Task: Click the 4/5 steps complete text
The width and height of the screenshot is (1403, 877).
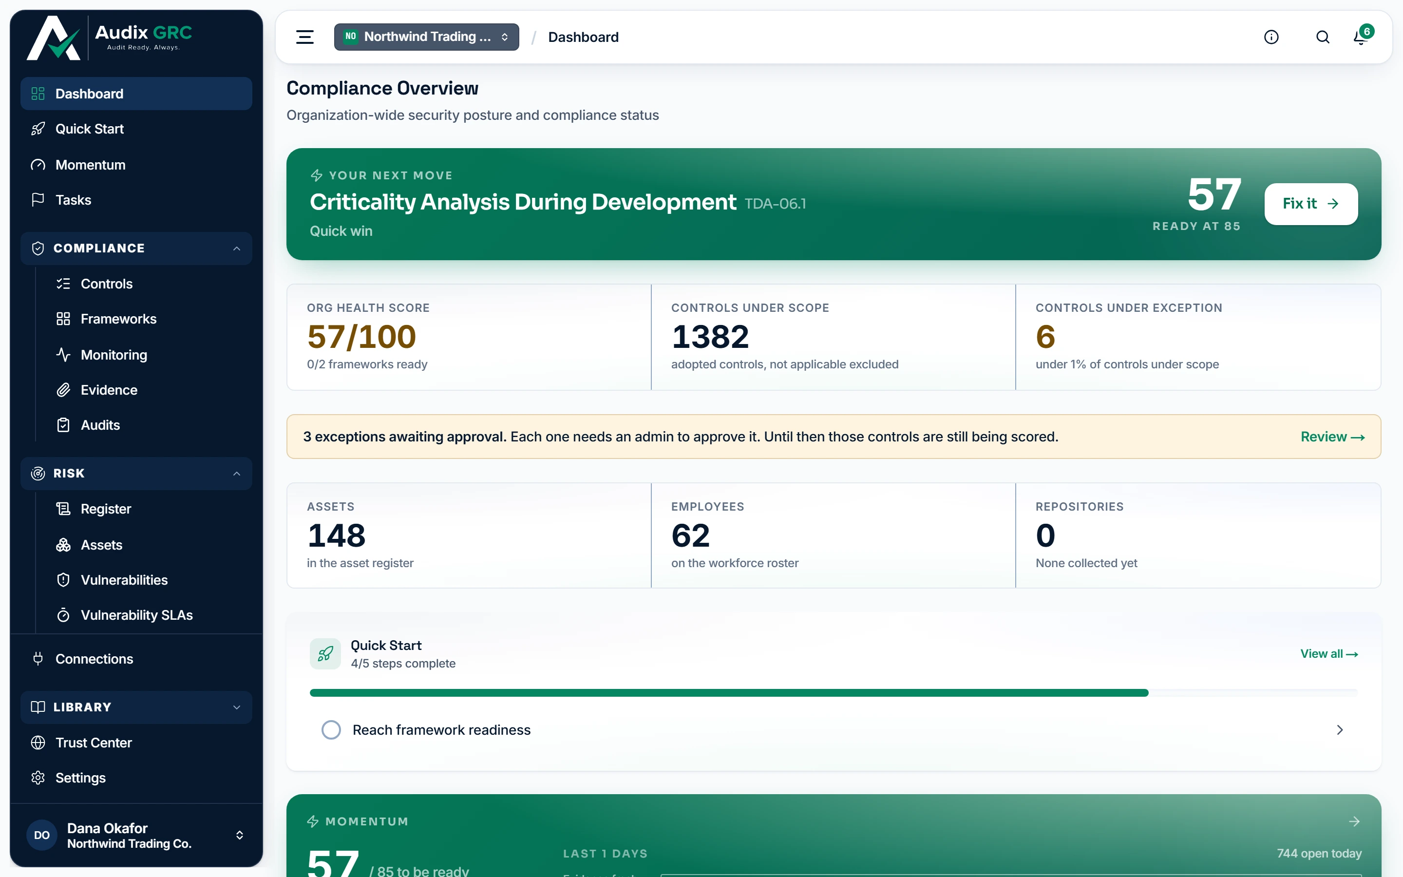Action: pyautogui.click(x=403, y=663)
